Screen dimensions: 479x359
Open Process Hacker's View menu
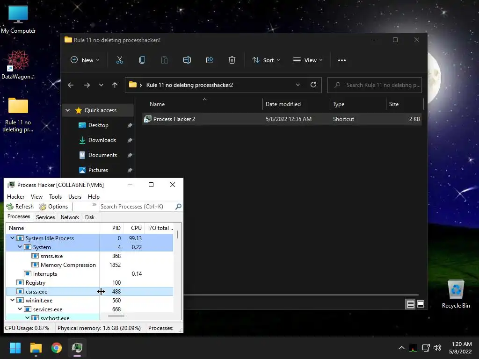(36, 197)
